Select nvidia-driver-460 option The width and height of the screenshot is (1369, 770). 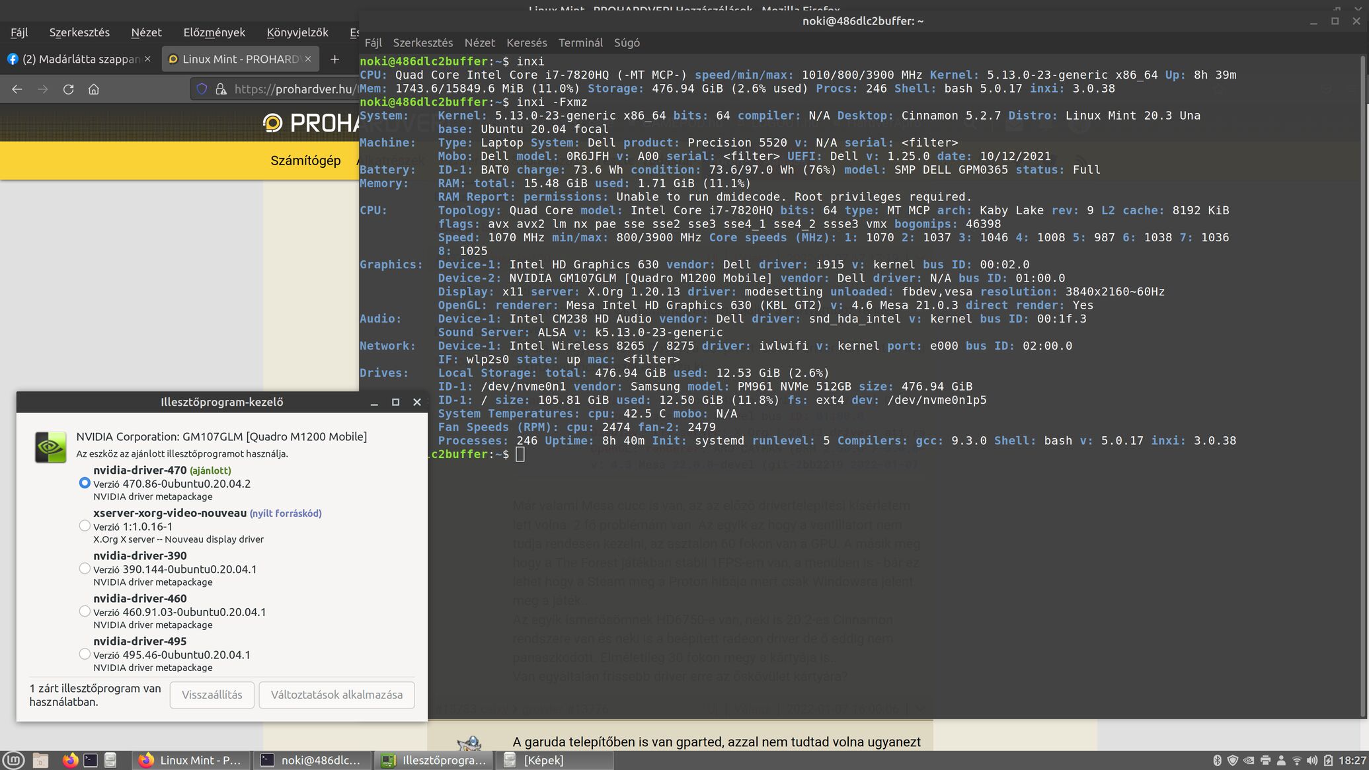[x=84, y=611]
